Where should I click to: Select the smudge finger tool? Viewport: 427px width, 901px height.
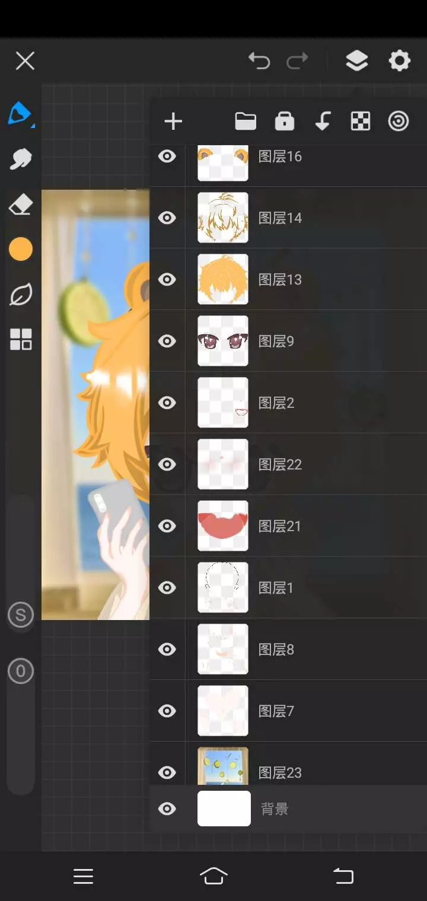[21, 159]
